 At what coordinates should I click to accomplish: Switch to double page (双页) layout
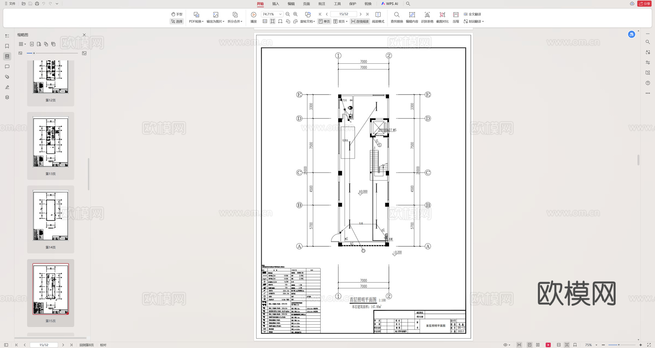tap(340, 21)
